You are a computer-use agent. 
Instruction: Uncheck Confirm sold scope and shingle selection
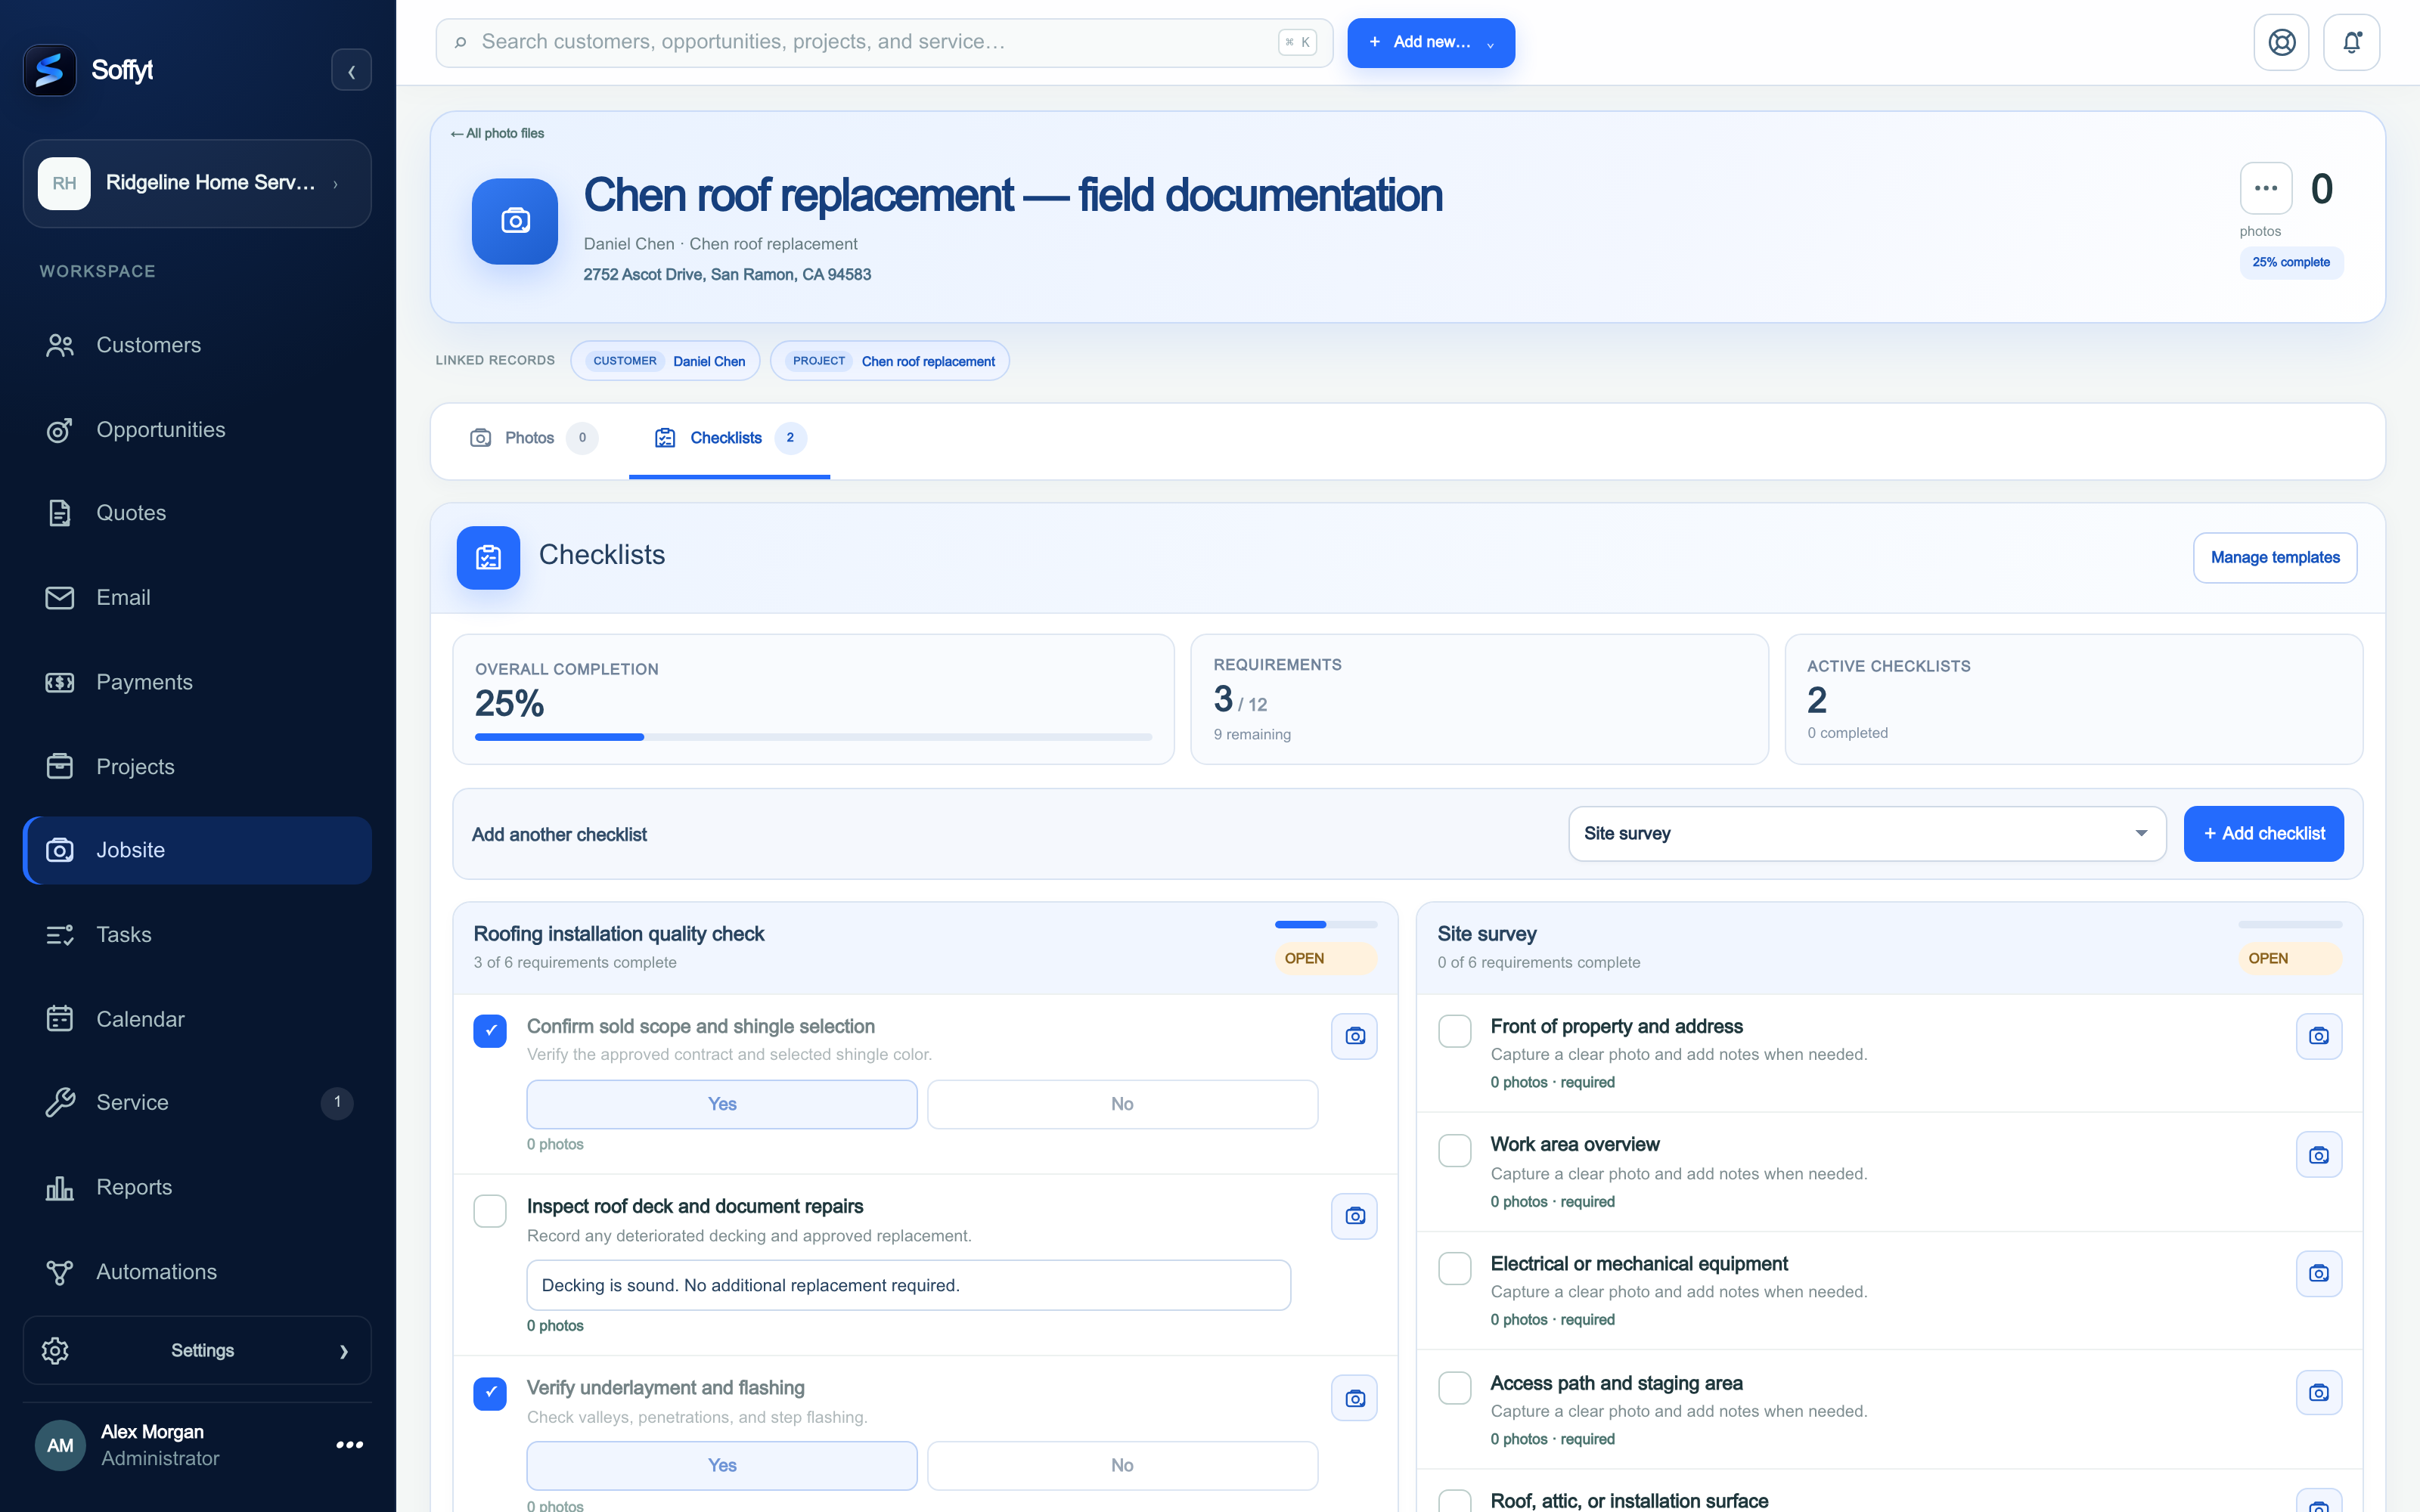pos(490,1030)
